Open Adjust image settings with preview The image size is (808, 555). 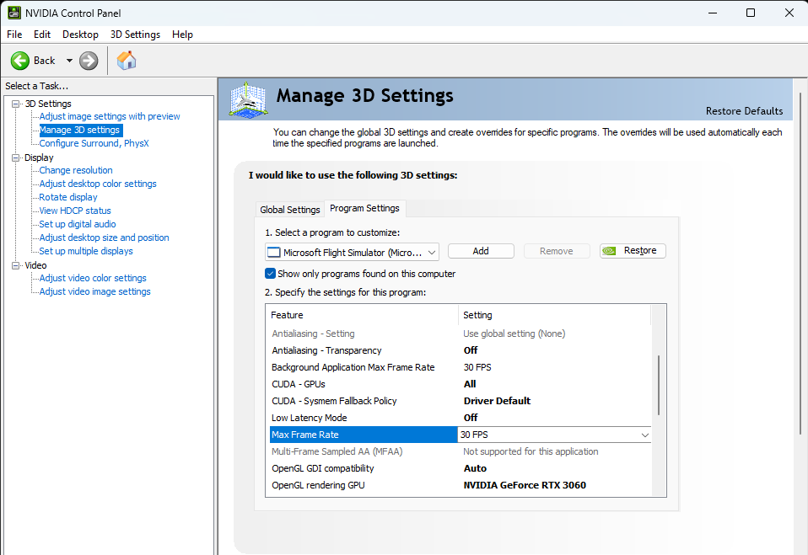click(110, 117)
